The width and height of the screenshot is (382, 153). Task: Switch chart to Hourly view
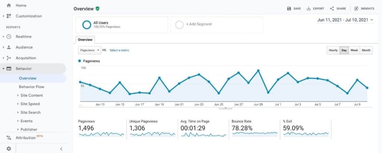point(333,50)
